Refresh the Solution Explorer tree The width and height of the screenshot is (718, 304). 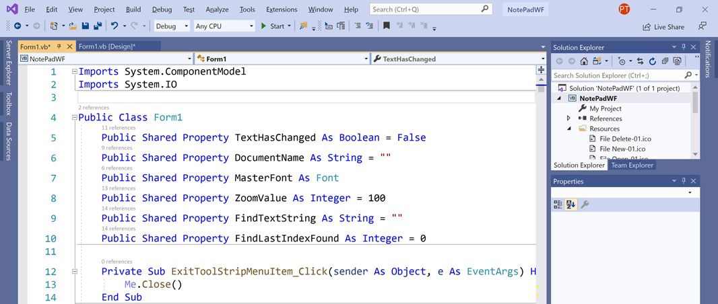tap(652, 61)
